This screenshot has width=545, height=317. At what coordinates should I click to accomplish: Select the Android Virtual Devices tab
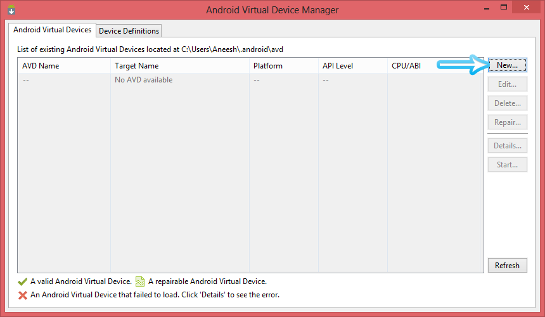[x=53, y=30]
